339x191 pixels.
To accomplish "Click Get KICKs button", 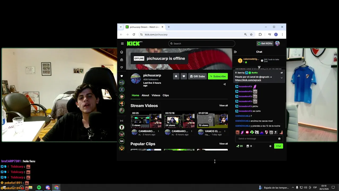I will pyautogui.click(x=265, y=44).
